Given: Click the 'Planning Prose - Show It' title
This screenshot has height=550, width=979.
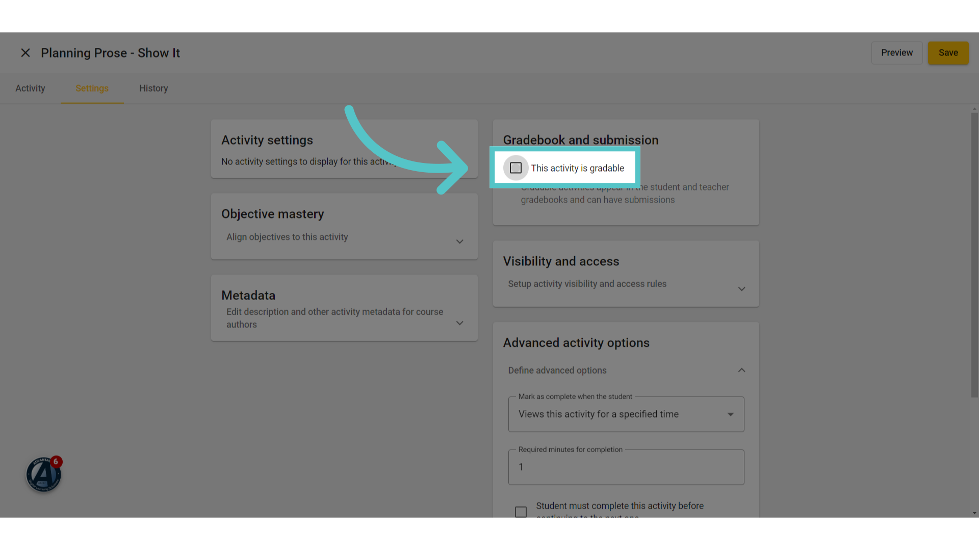Looking at the screenshot, I should 110,53.
